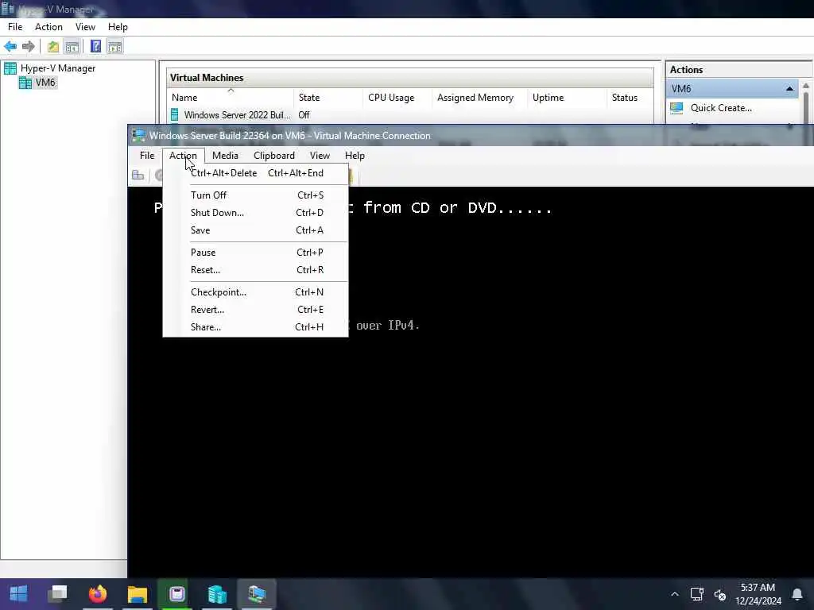Select the Hyper-V Manager root tree node

[x=57, y=68]
